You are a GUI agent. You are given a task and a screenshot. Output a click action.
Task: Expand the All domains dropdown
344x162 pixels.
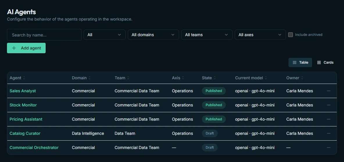(153, 35)
